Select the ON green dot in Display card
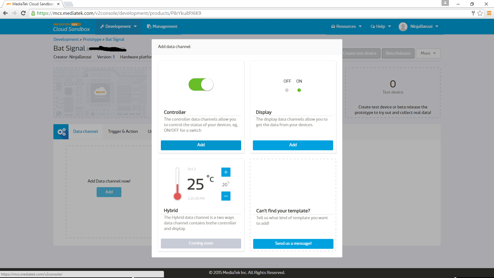The width and height of the screenshot is (494, 278). [299, 90]
